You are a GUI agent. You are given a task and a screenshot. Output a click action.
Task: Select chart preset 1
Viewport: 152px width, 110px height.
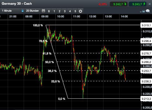tap(54, 11)
